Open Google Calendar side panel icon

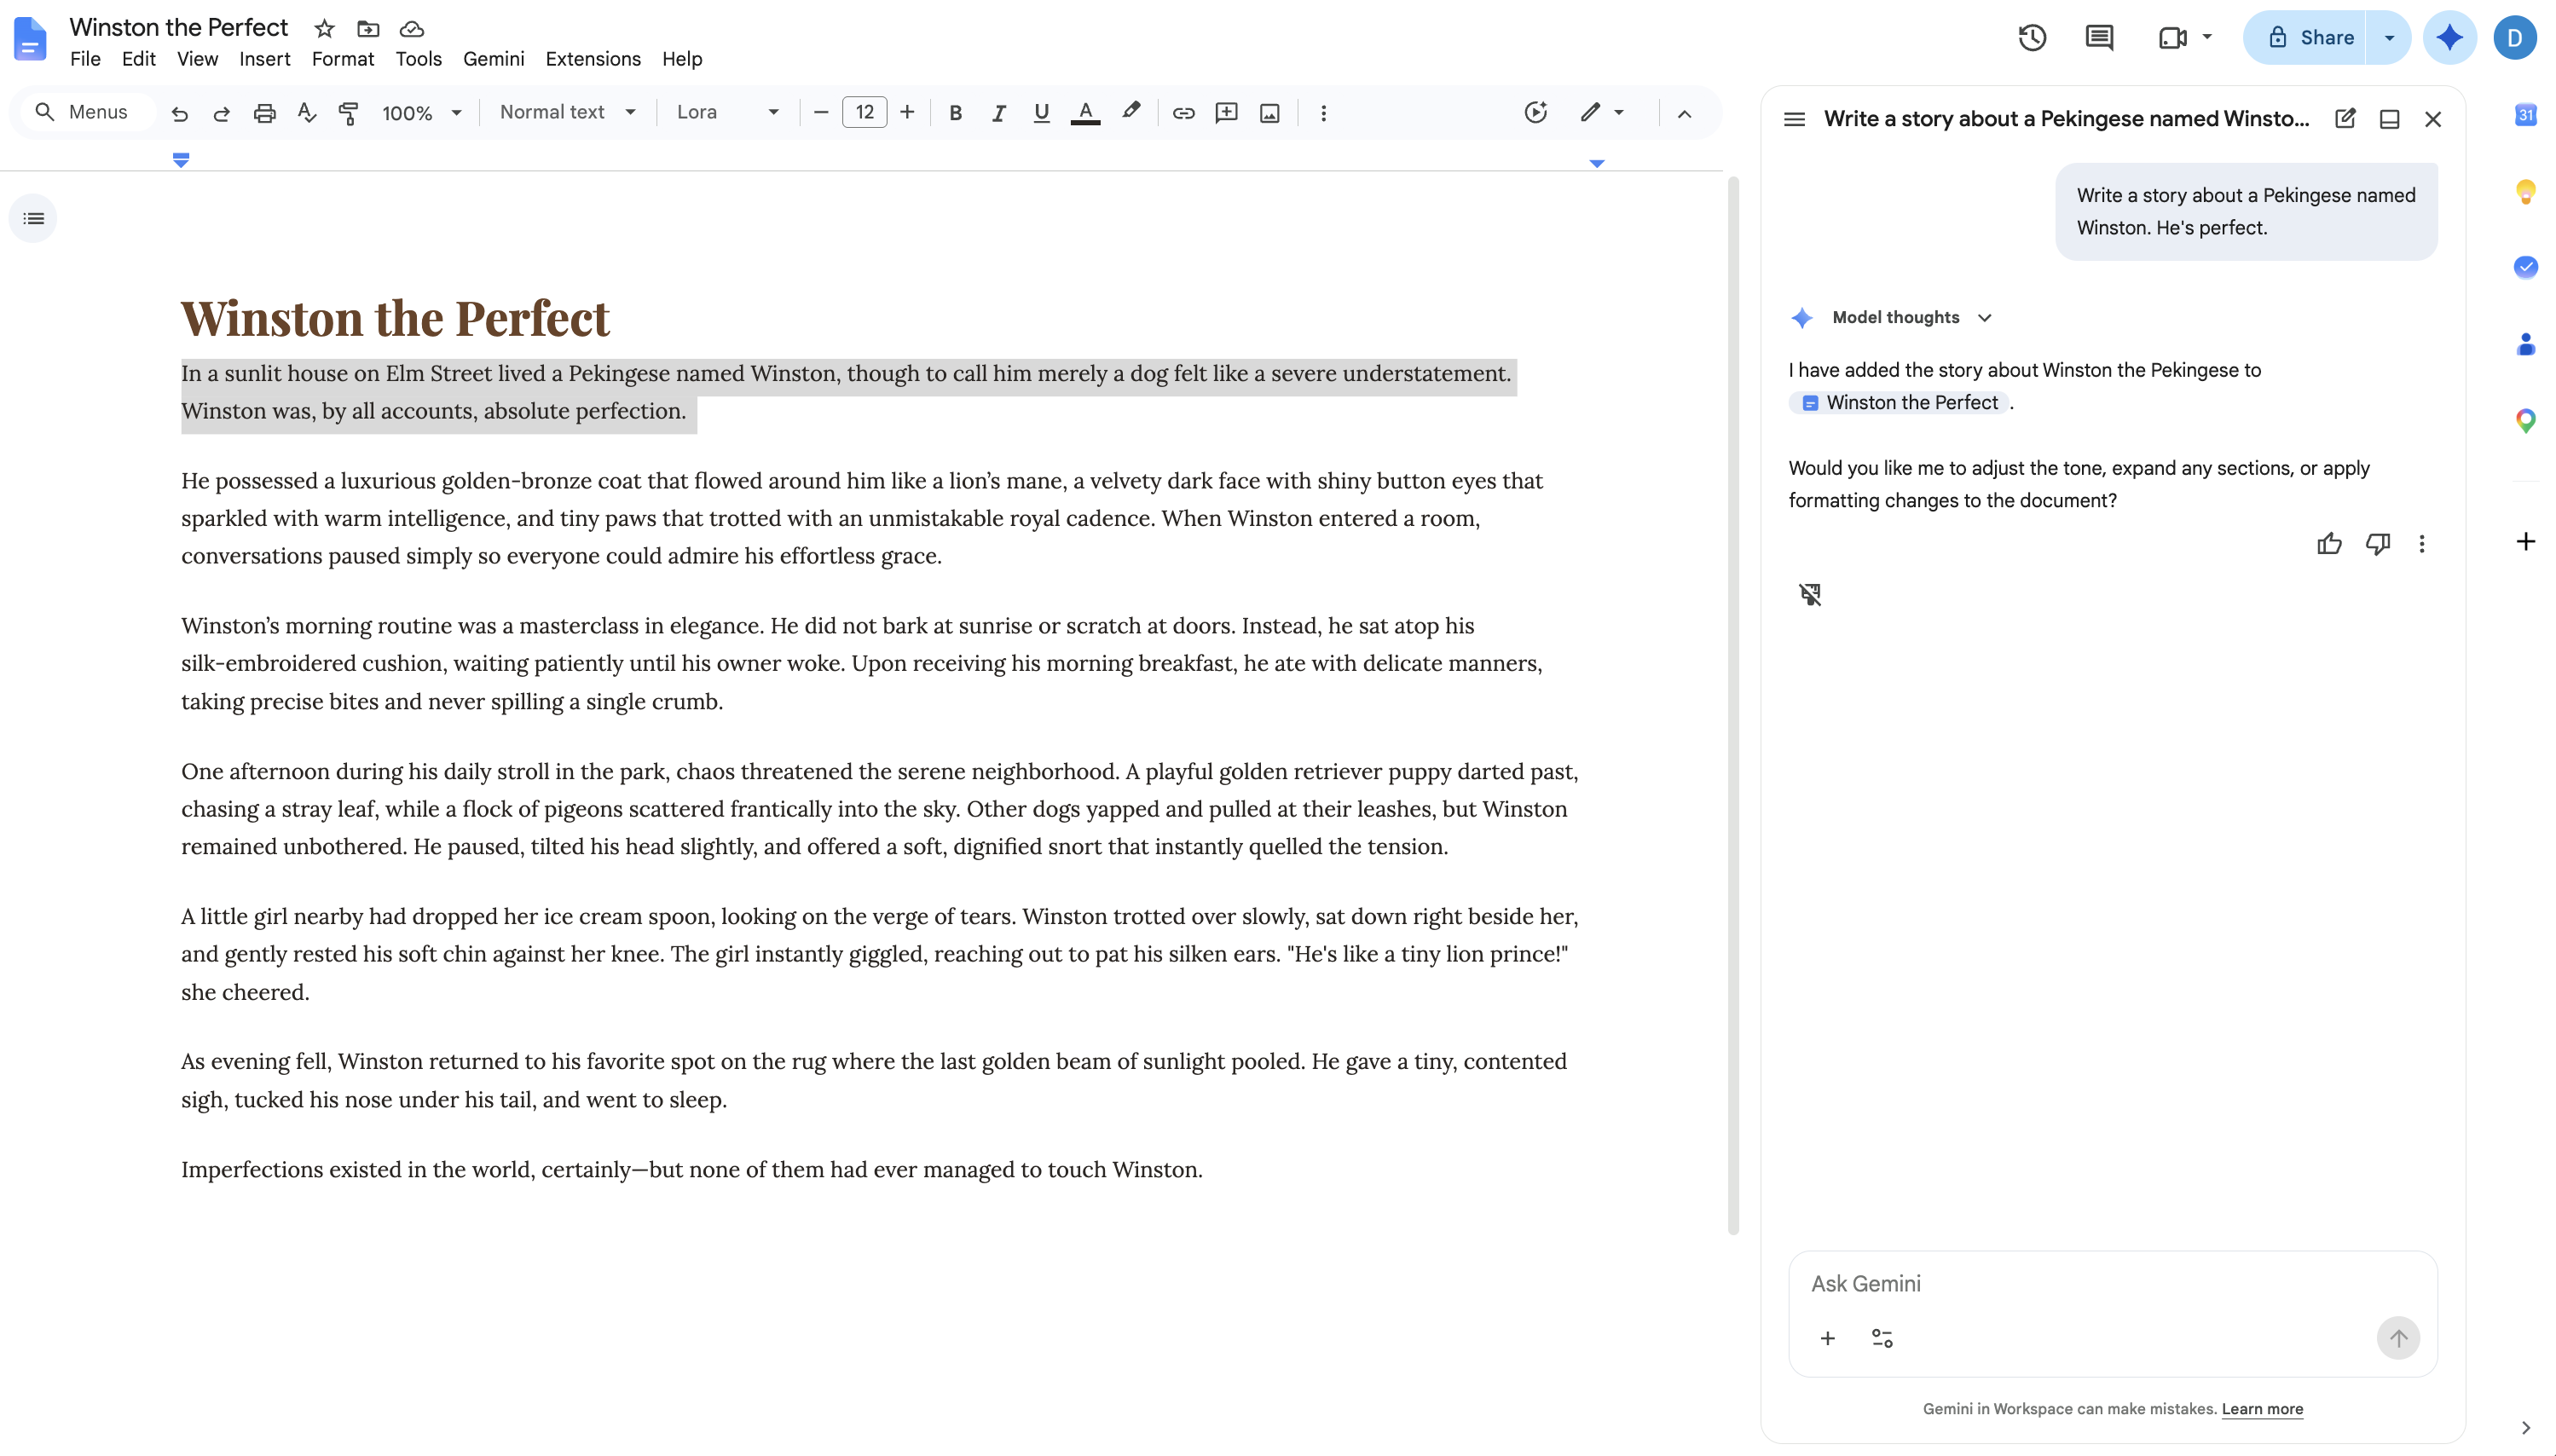pyautogui.click(x=2525, y=114)
